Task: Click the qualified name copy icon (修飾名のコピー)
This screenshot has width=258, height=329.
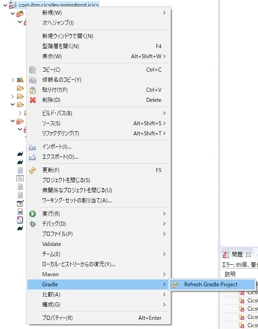Action: tap(33, 80)
